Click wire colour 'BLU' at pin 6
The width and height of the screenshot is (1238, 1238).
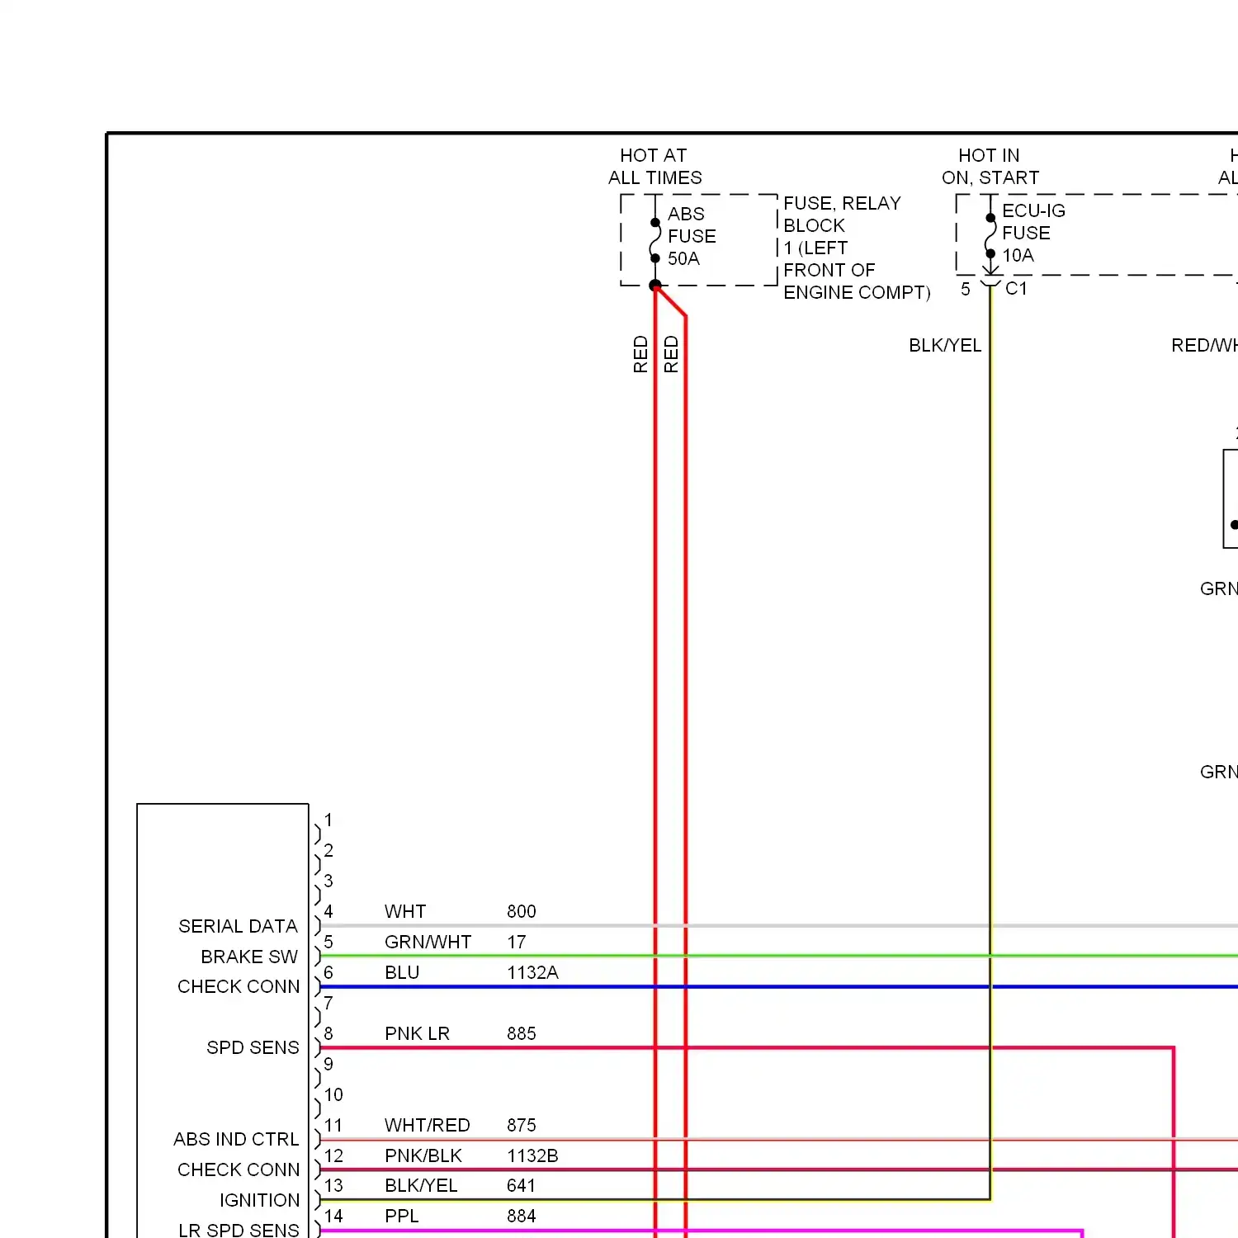click(402, 972)
